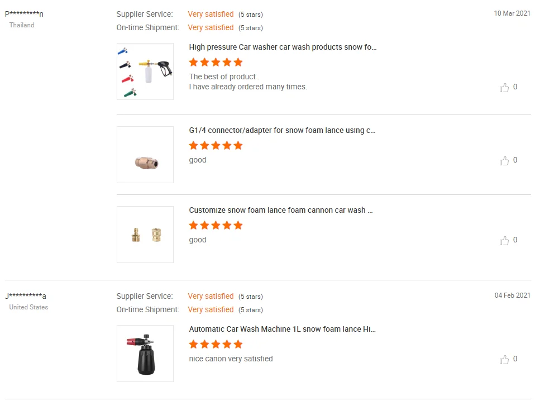
Task: Thumbs-up the Customize snow foam lance review
Action: coord(504,241)
